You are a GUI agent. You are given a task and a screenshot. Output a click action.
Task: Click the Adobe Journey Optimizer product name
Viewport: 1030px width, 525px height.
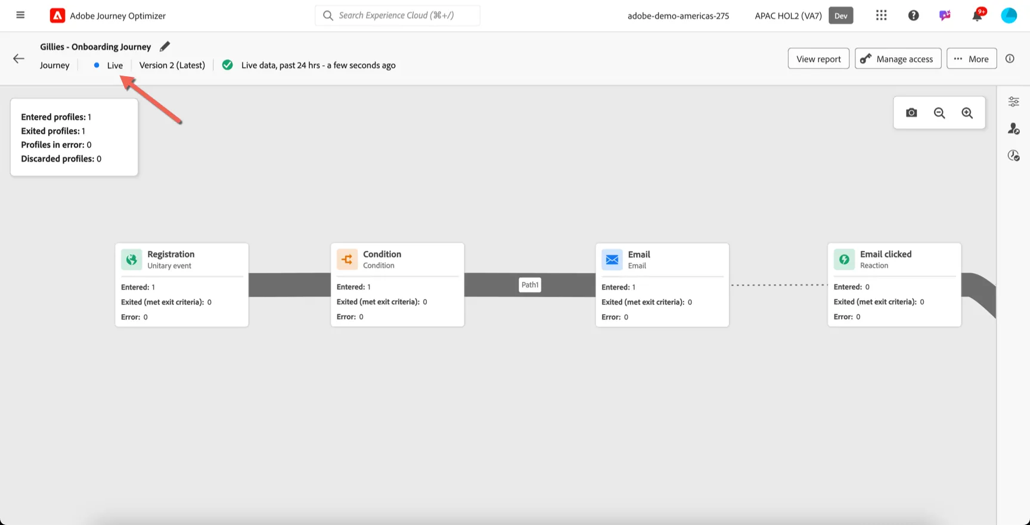[118, 16]
